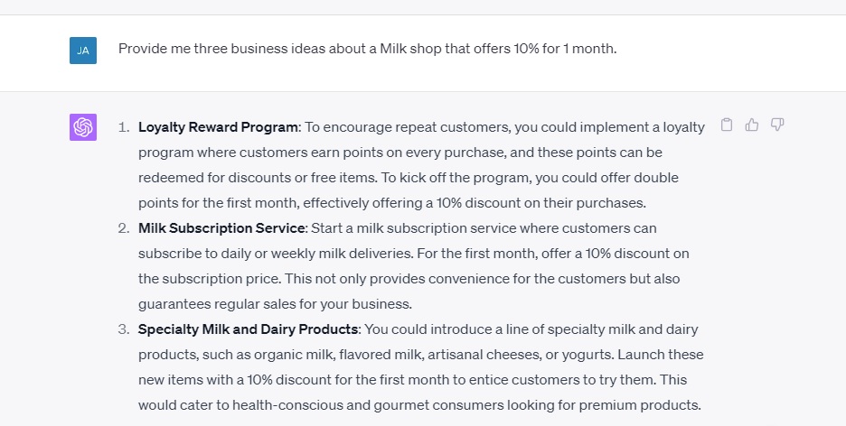Like the response with thumbs up
Screen dimensions: 846x426
[752, 125]
